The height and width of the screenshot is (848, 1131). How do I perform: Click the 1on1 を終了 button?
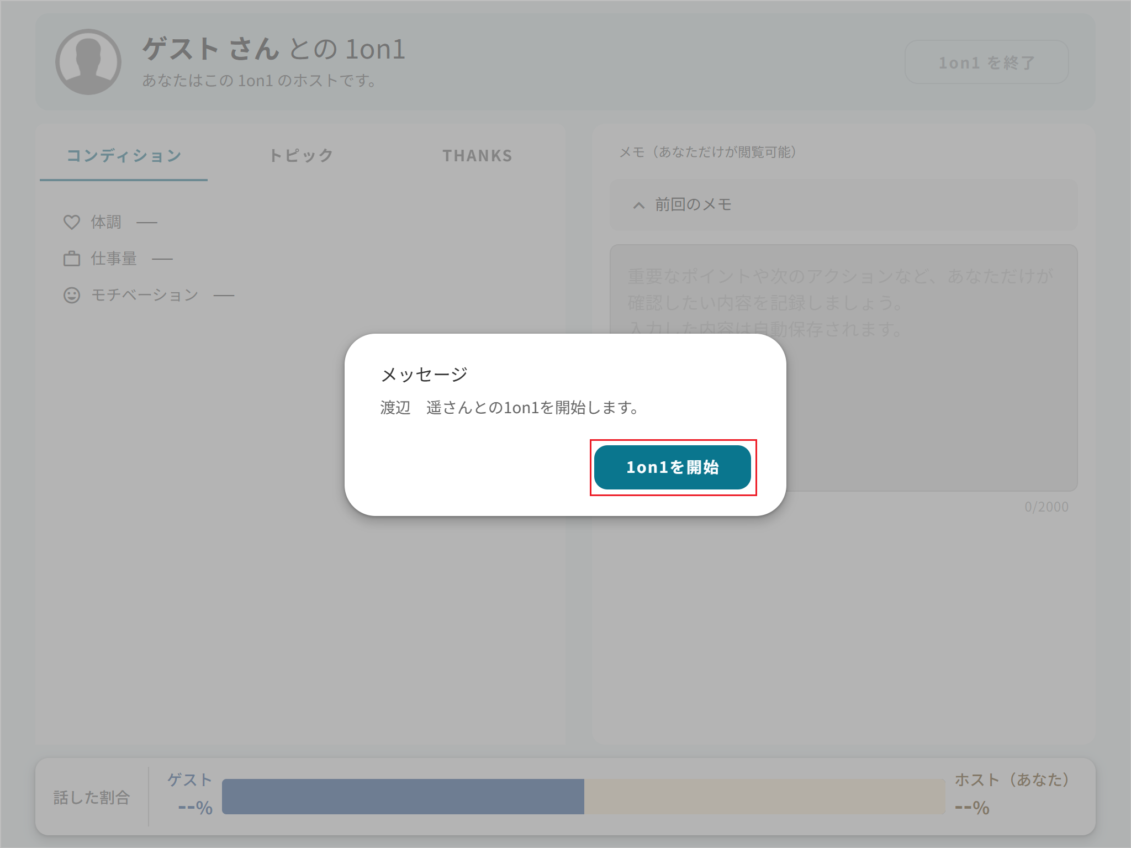tap(986, 62)
